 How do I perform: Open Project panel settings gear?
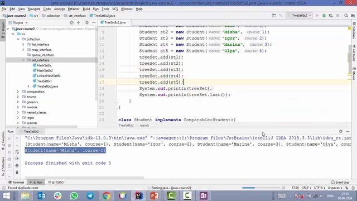point(87,22)
